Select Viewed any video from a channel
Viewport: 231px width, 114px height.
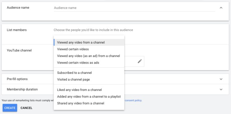click(89, 43)
